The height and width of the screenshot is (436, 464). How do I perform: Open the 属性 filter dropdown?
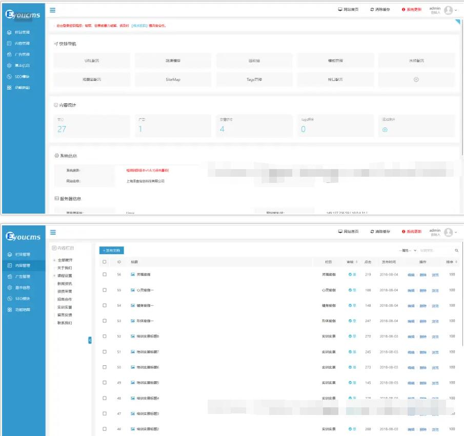408,251
